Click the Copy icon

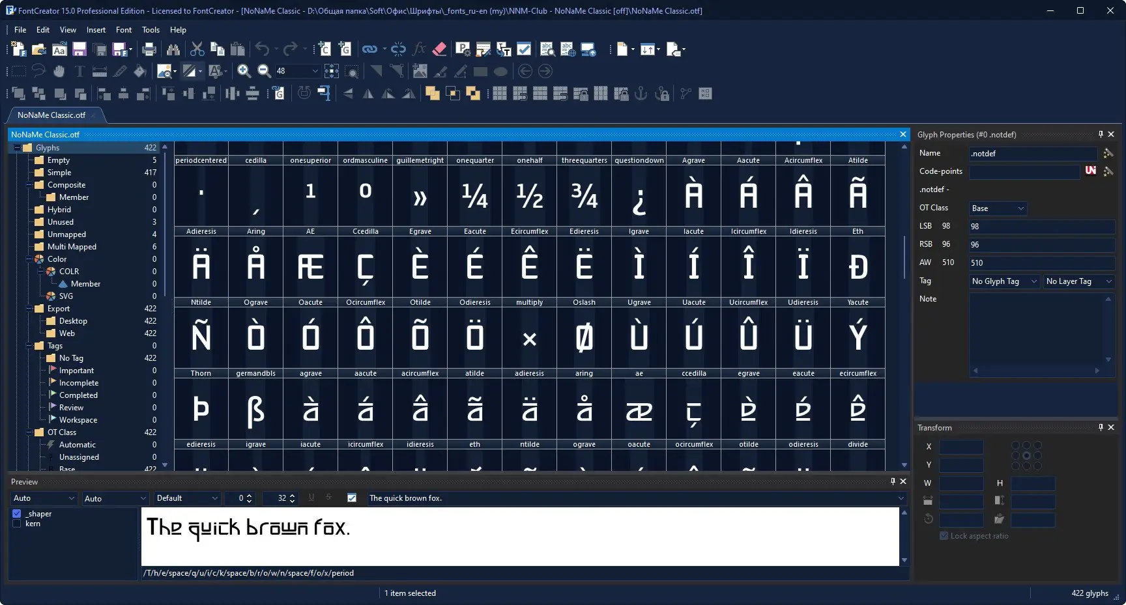(x=218, y=49)
